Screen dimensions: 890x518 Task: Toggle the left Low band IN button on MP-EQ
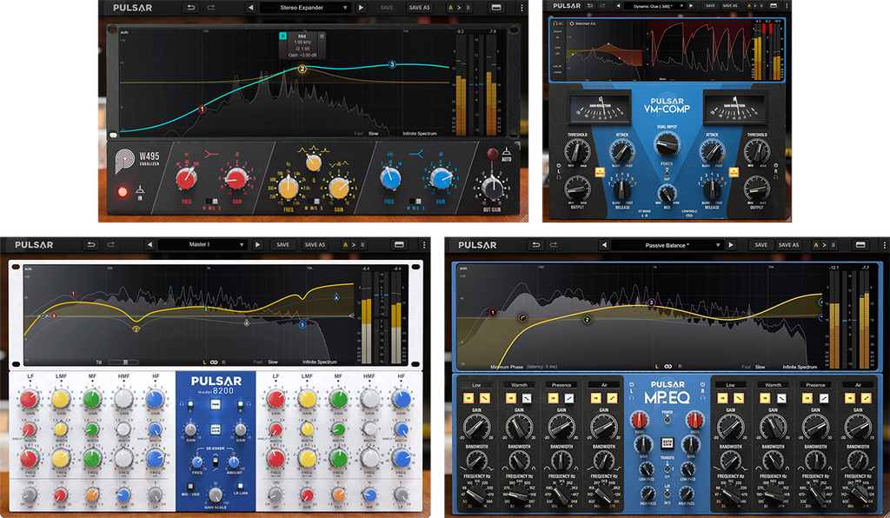[469, 397]
